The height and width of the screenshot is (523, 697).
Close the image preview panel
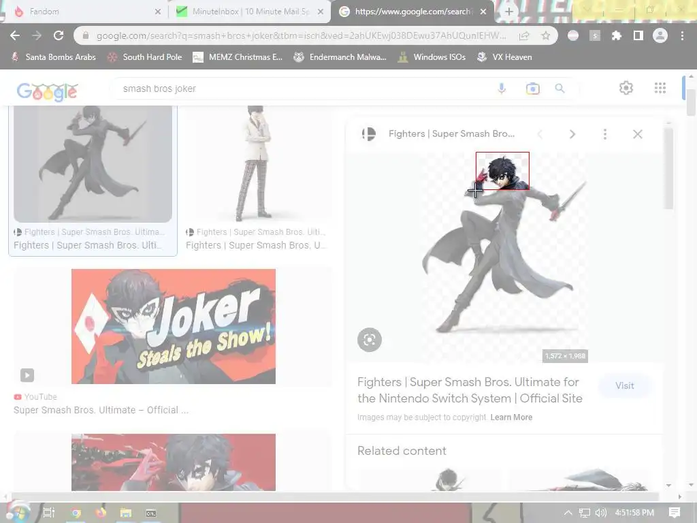(x=637, y=134)
